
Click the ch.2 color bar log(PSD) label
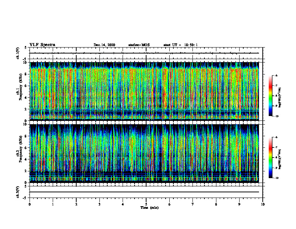(280, 159)
